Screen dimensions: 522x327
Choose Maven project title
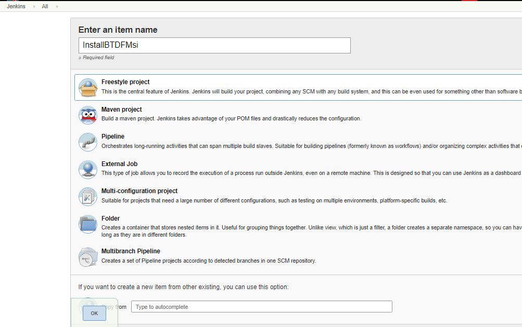pyautogui.click(x=121, y=110)
